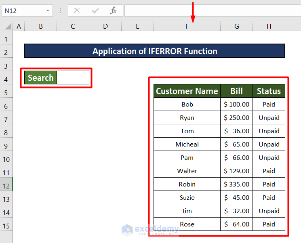Image resolution: width=301 pixels, height=243 pixels.
Task: Select the cell containing Ryan
Action: (187, 117)
